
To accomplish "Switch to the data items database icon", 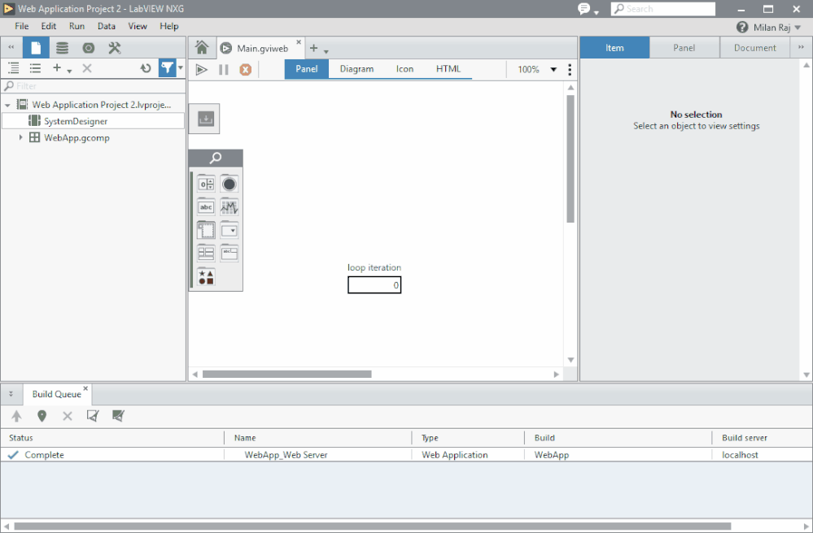I will coord(62,48).
